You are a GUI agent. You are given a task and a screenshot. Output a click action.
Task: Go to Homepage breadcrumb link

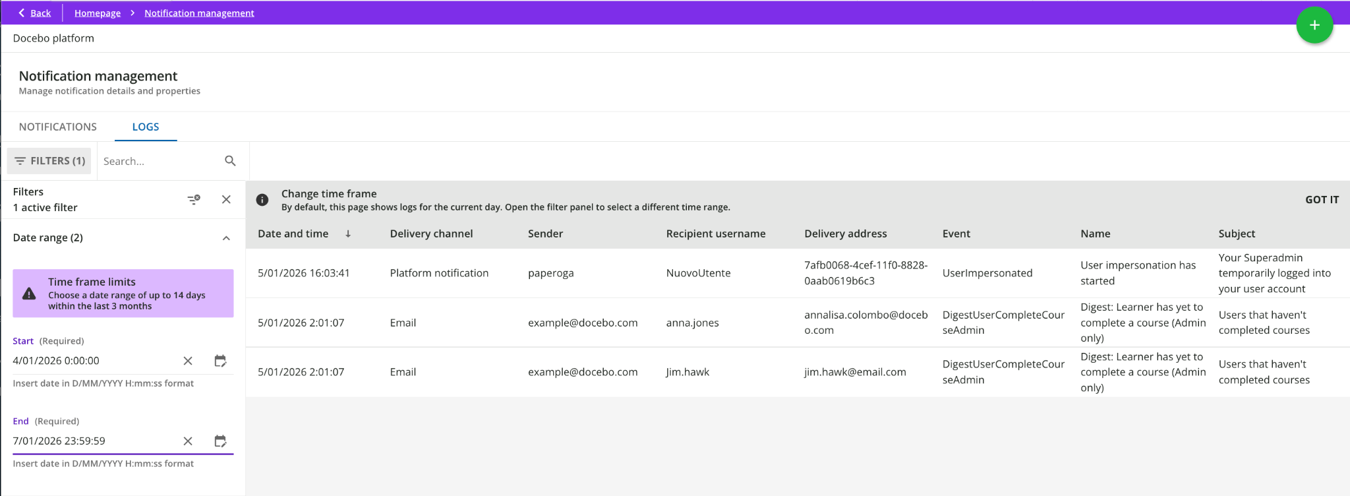tap(98, 13)
